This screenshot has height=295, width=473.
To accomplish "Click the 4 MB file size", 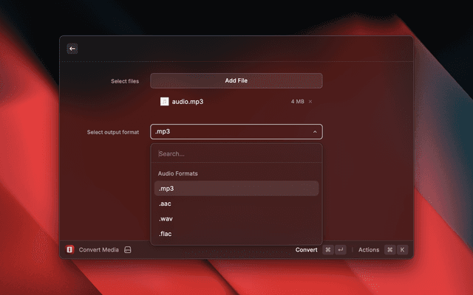I will [x=297, y=102].
